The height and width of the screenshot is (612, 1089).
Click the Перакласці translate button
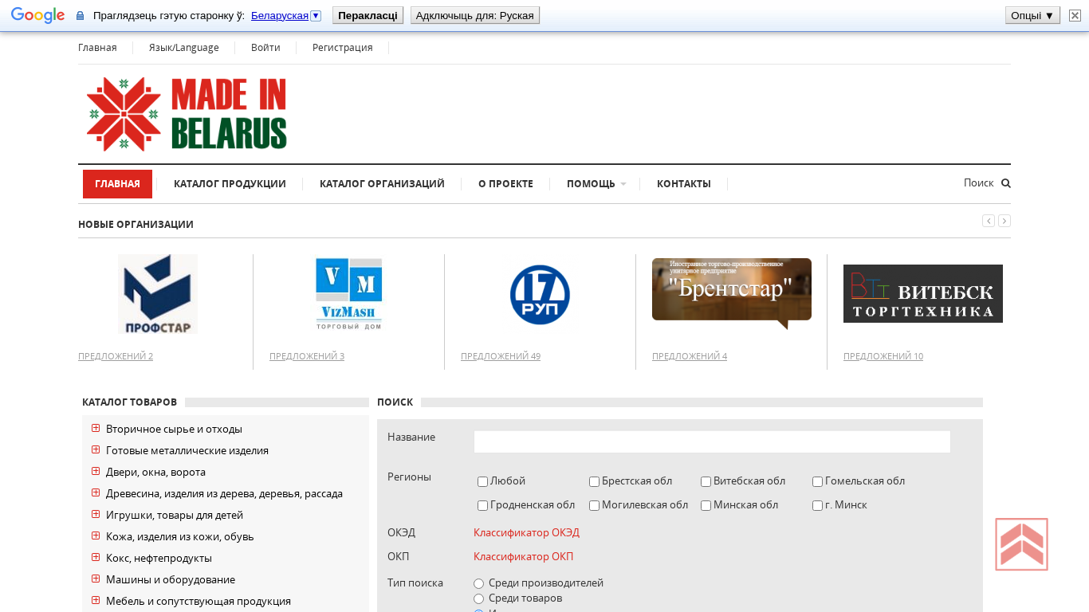click(368, 15)
